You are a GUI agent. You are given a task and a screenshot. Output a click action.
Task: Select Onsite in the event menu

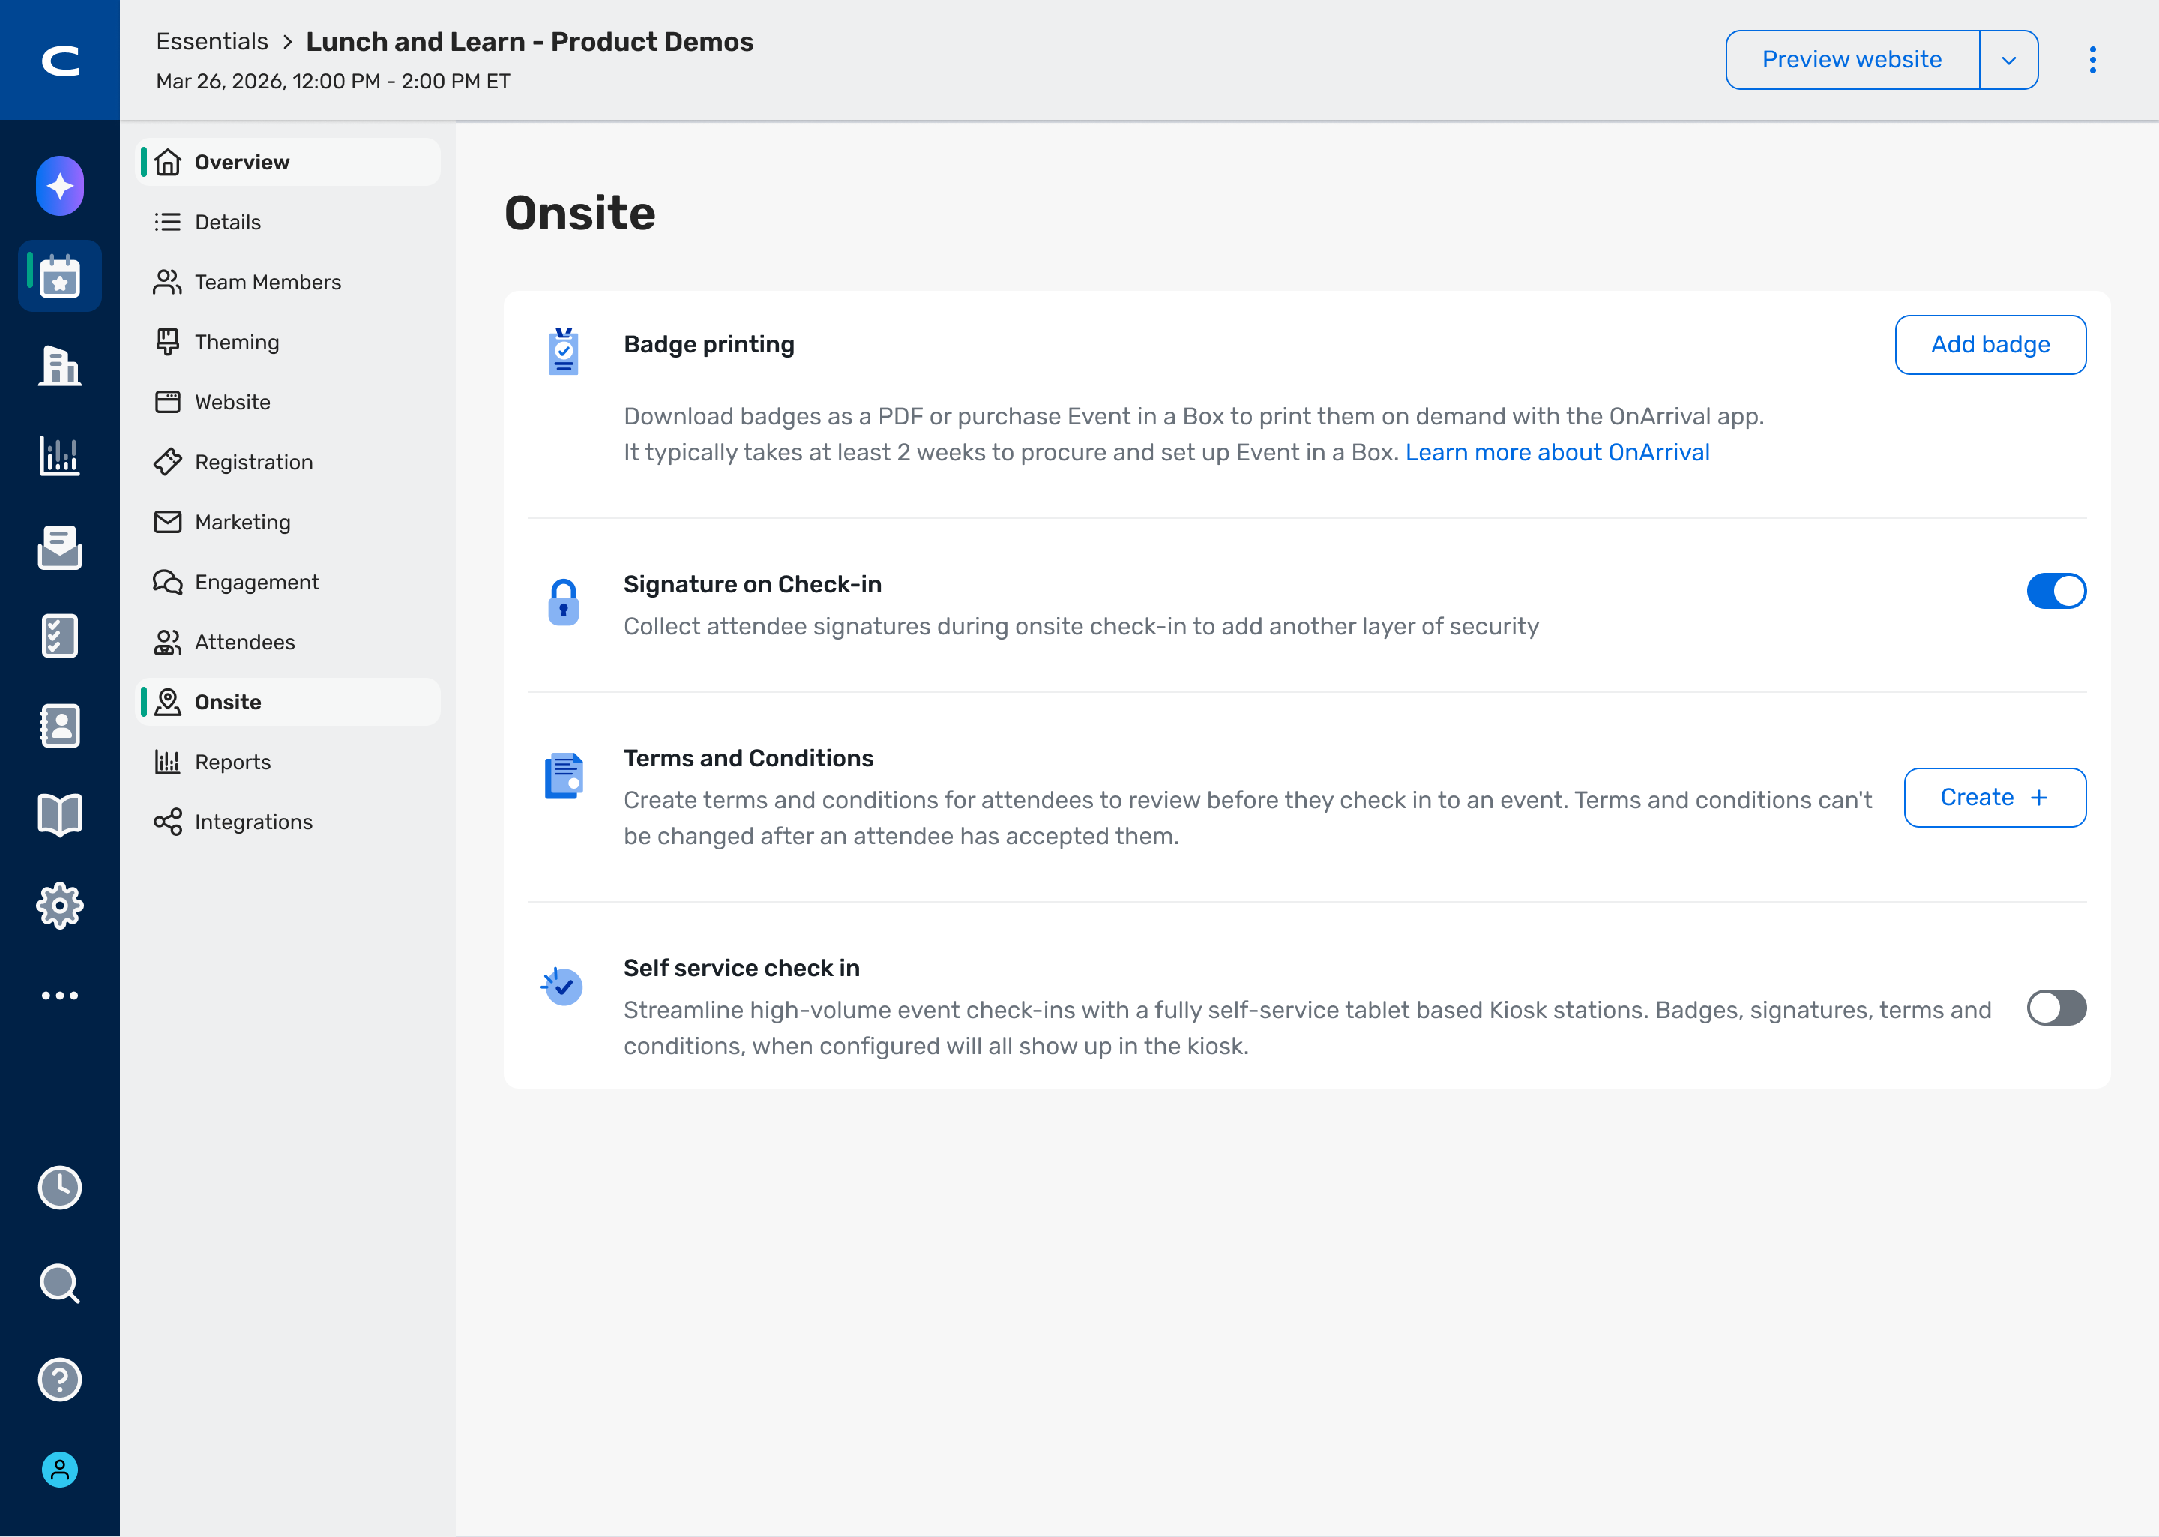pos(289,701)
